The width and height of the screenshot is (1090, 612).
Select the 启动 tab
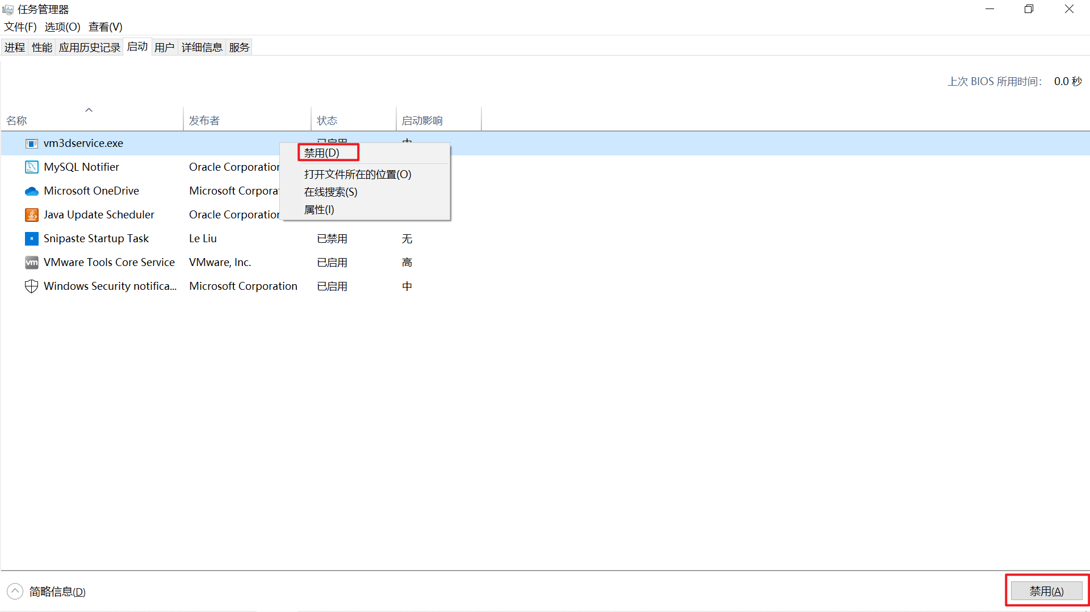click(137, 47)
